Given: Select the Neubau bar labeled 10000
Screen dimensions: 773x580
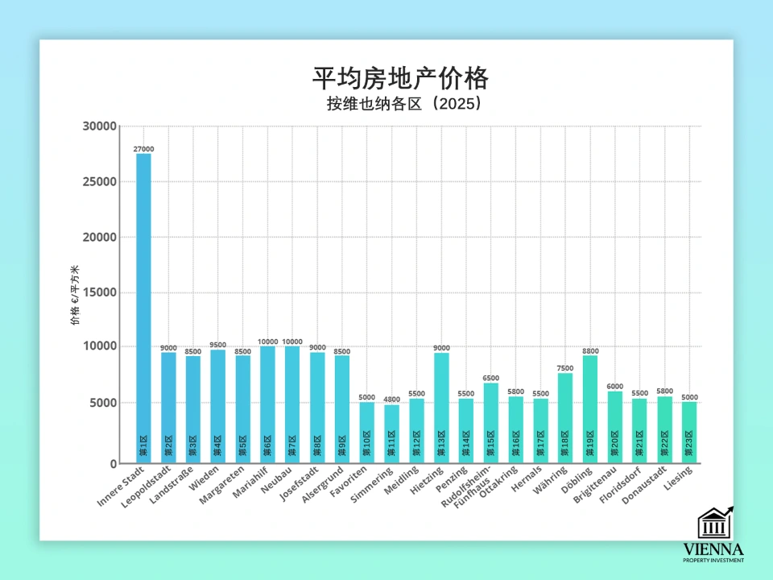Looking at the screenshot, I should click(292, 403).
